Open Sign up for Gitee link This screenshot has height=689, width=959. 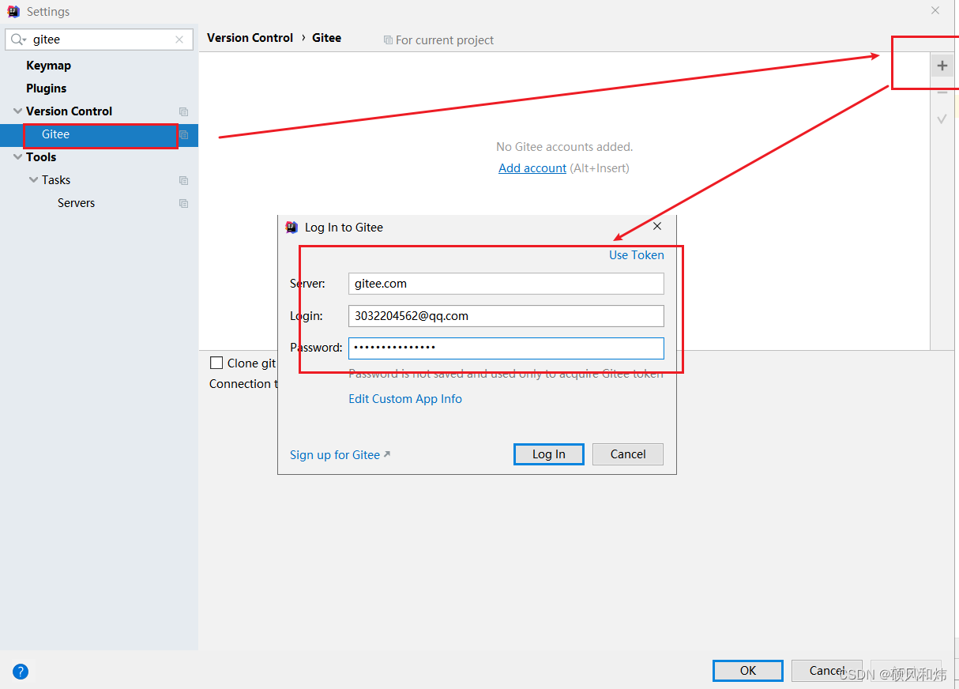(340, 455)
